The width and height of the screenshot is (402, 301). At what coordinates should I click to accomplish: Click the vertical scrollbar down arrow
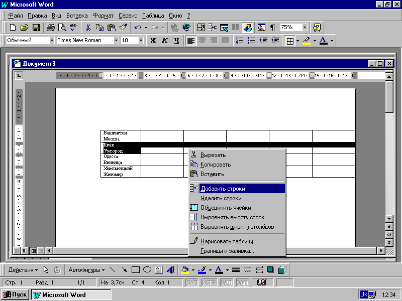tap(389, 218)
